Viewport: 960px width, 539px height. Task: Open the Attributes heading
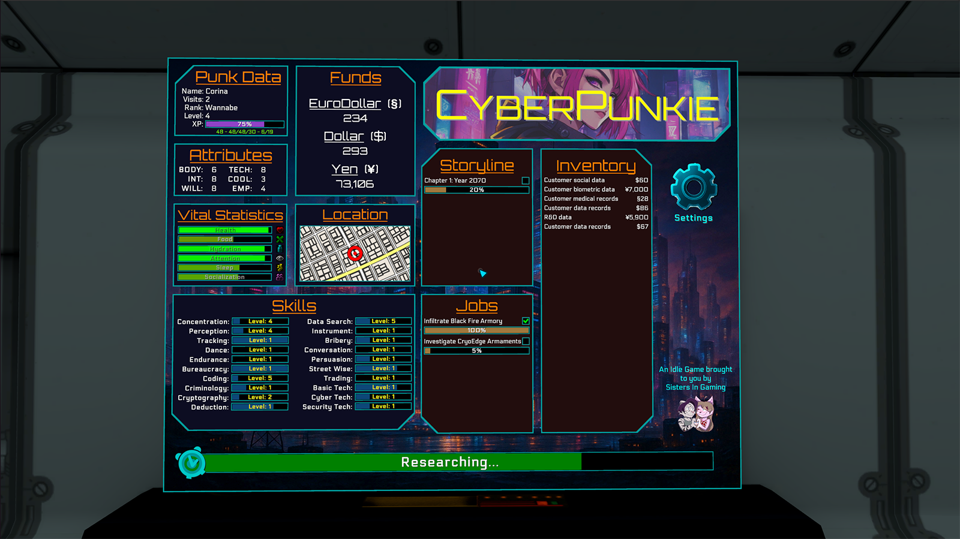[231, 155]
